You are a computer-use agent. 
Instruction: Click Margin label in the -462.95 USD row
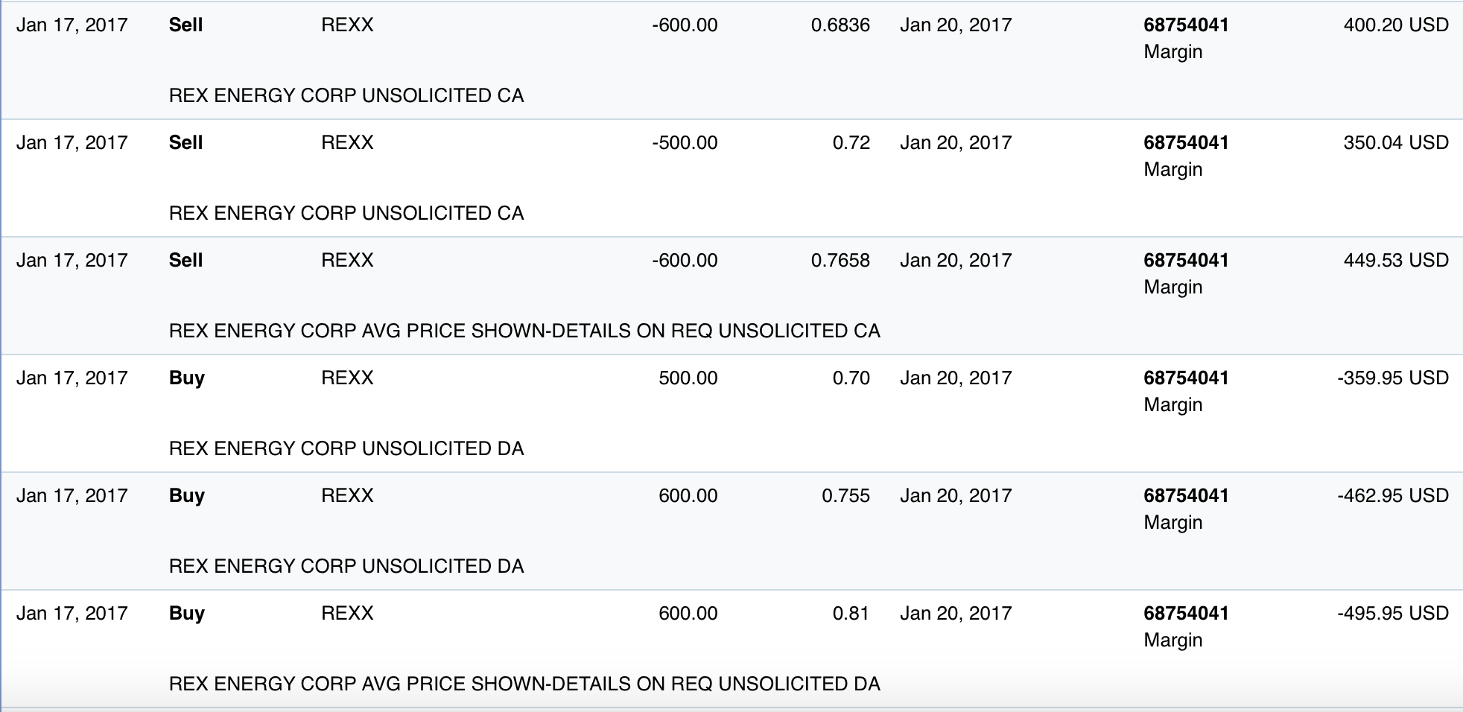tap(1172, 523)
